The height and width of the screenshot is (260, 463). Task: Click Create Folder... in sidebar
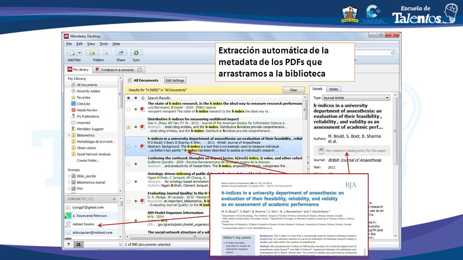[x=88, y=160]
